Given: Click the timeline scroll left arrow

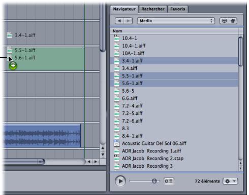Looking at the screenshot, I should (89, 162).
